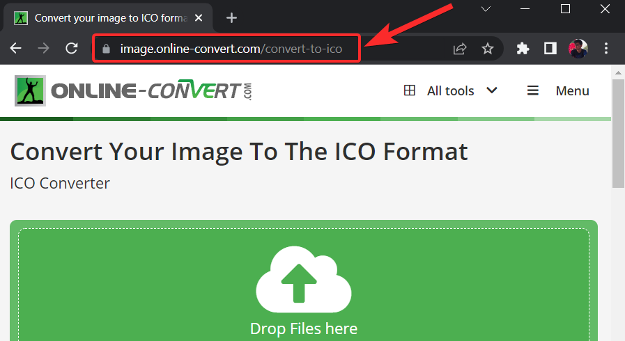Click the share page icon in address bar

click(460, 49)
